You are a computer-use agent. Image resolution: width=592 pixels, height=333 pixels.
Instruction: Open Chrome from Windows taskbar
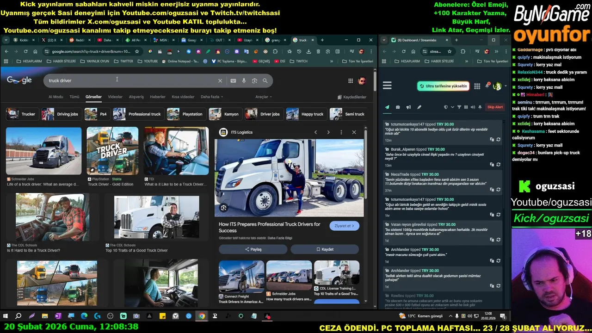pyautogui.click(x=202, y=316)
